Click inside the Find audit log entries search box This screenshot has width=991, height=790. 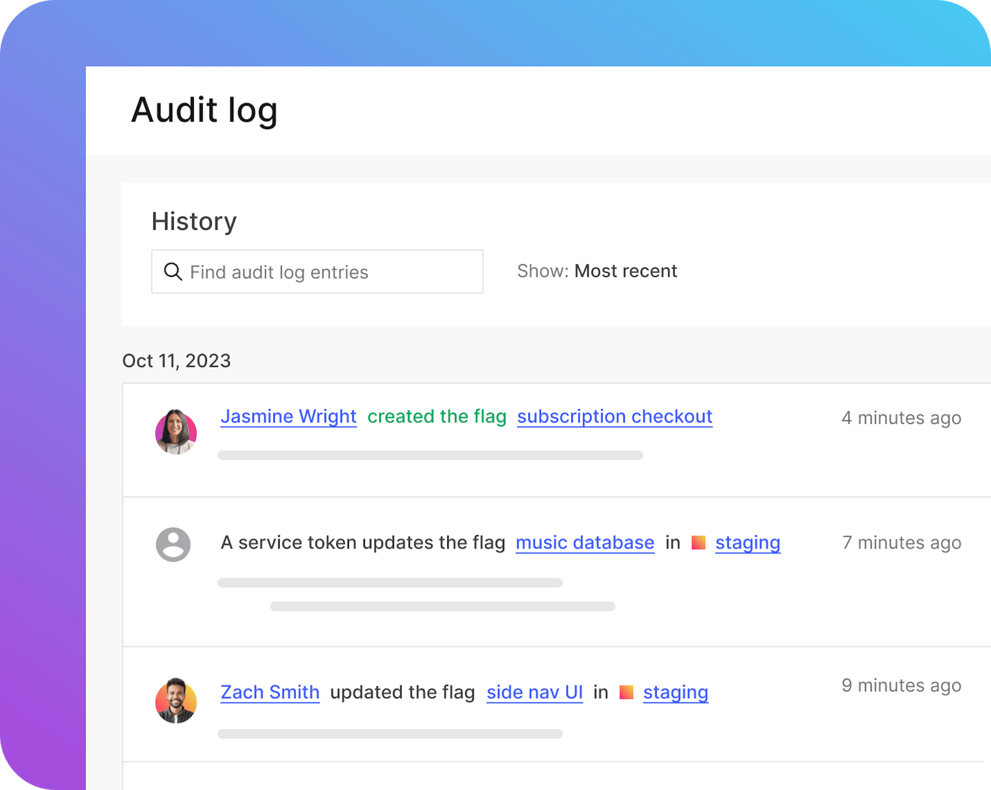(322, 272)
